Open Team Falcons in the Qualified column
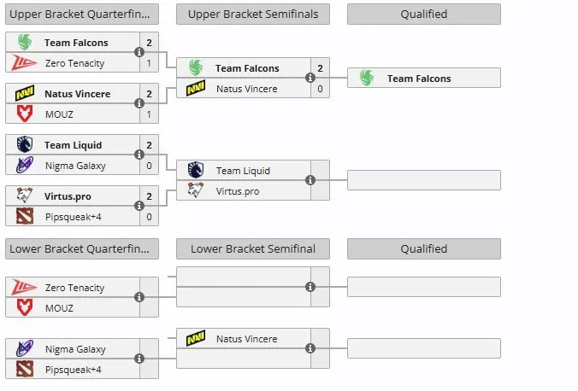578x391 pixels. click(419, 79)
